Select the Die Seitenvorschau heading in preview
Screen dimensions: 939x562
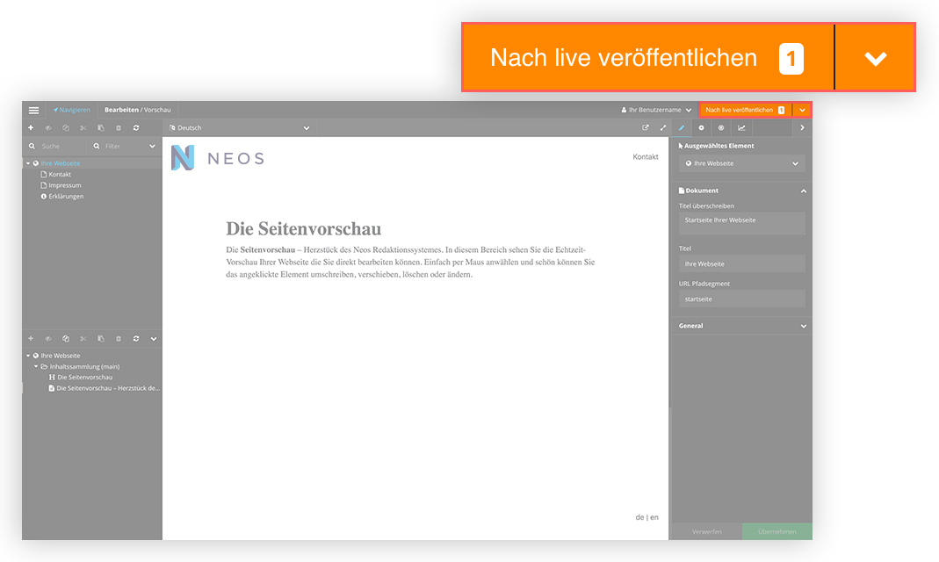tap(304, 229)
